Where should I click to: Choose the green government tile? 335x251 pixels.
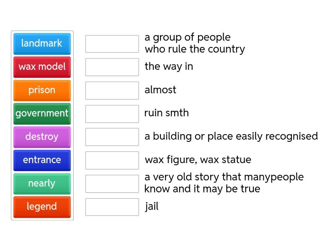point(42,113)
